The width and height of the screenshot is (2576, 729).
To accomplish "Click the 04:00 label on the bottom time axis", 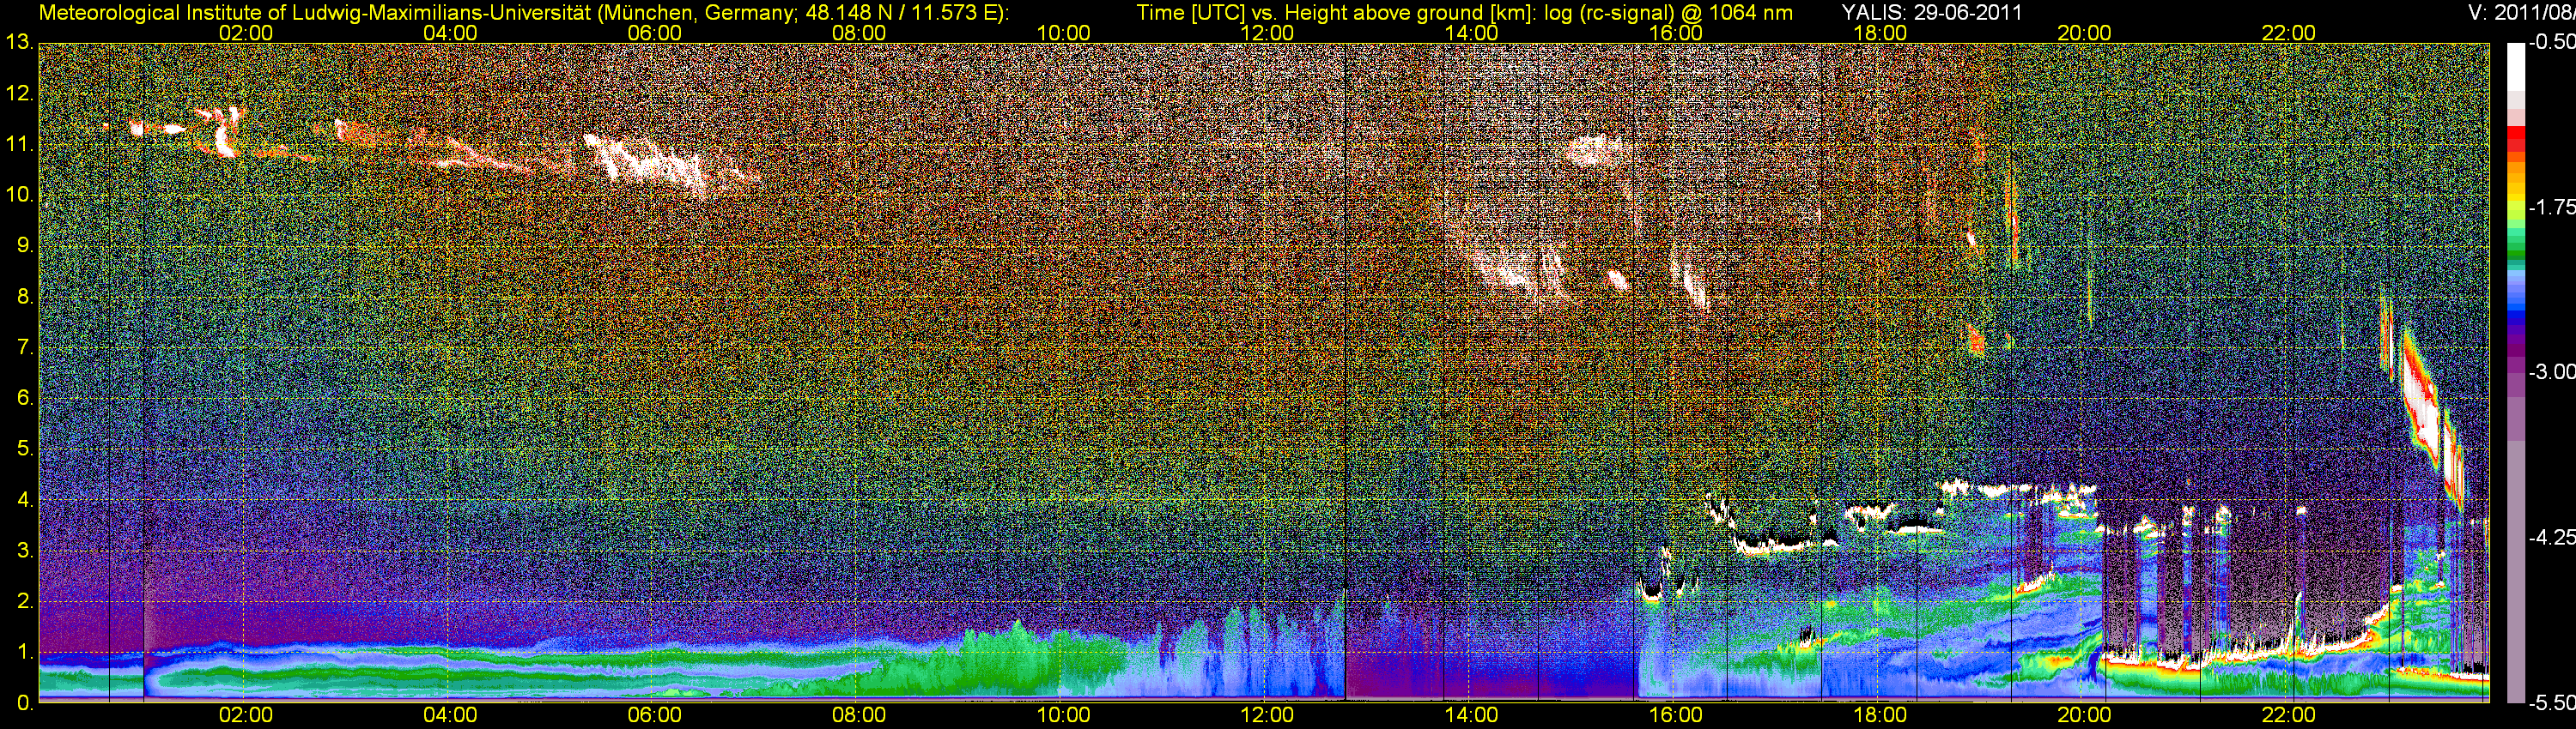I will point(450,716).
